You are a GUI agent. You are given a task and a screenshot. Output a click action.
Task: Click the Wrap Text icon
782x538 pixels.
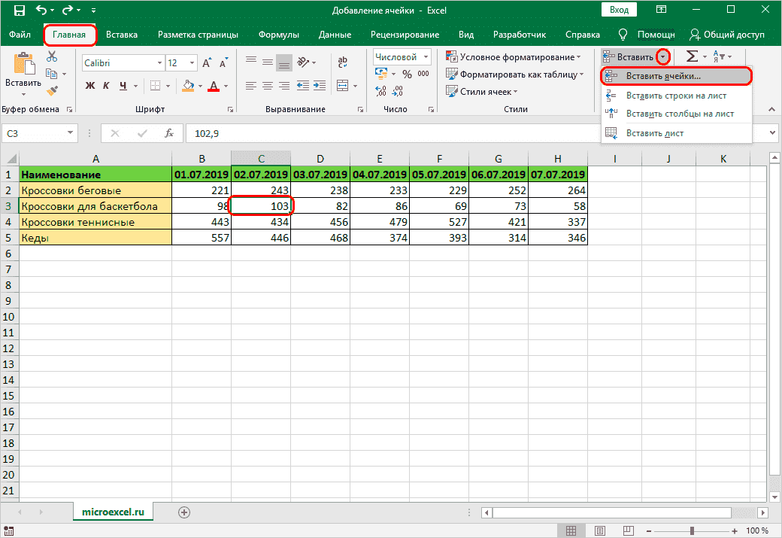point(343,63)
